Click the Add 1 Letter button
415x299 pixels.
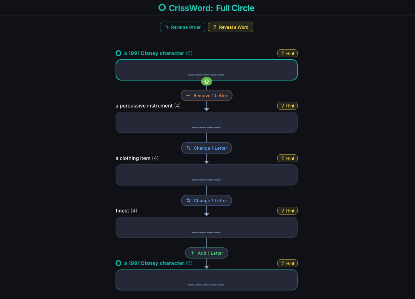[x=207, y=253]
